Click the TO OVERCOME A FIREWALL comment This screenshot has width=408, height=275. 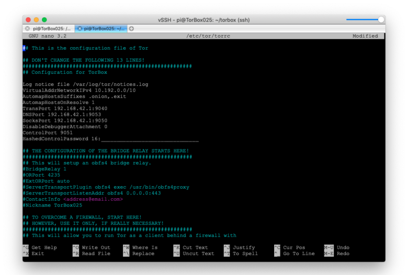82,217
